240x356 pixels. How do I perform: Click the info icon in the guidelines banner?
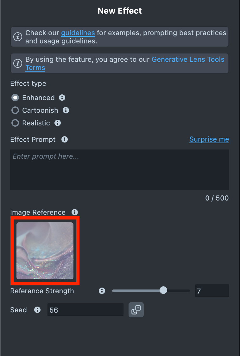coord(18,37)
